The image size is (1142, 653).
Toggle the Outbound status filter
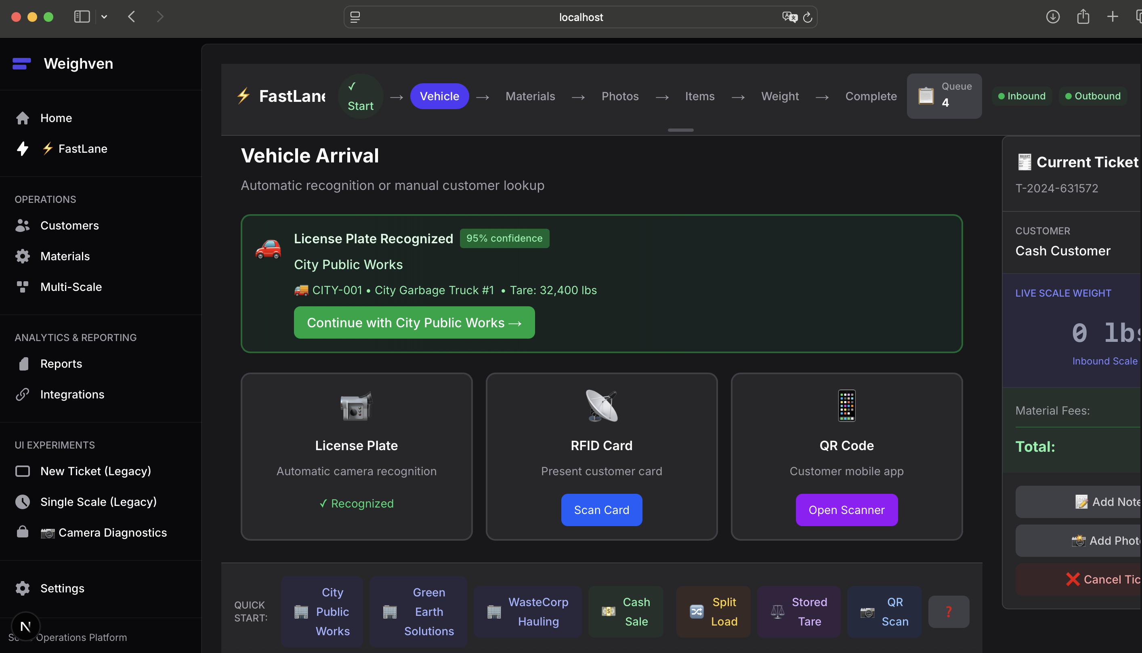[x=1093, y=95]
